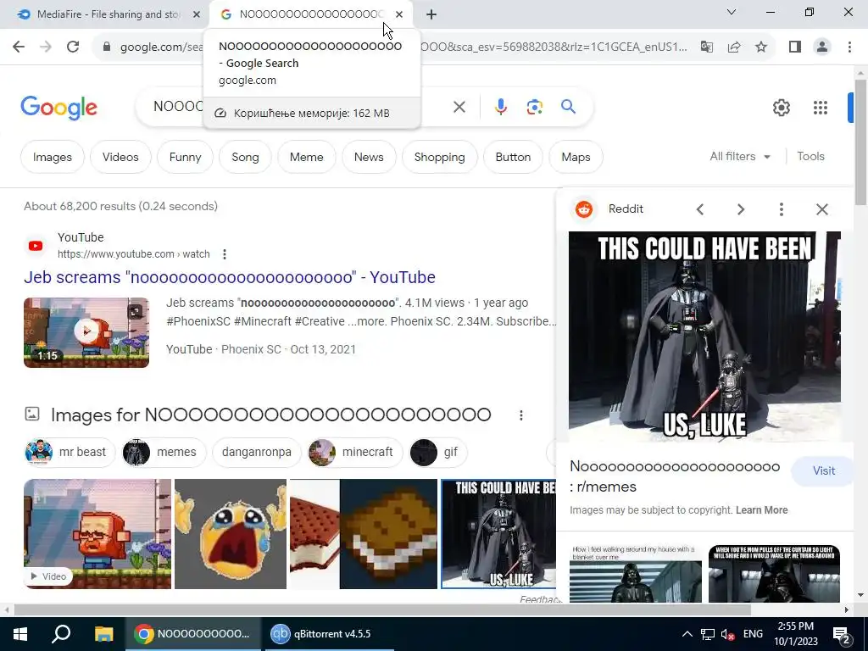
Task: Visit the r/memes Reddit page
Action: 823,471
